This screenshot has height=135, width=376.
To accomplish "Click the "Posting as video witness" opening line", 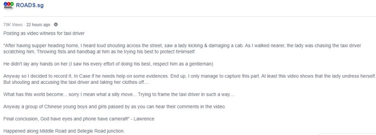I will point(44,33).
